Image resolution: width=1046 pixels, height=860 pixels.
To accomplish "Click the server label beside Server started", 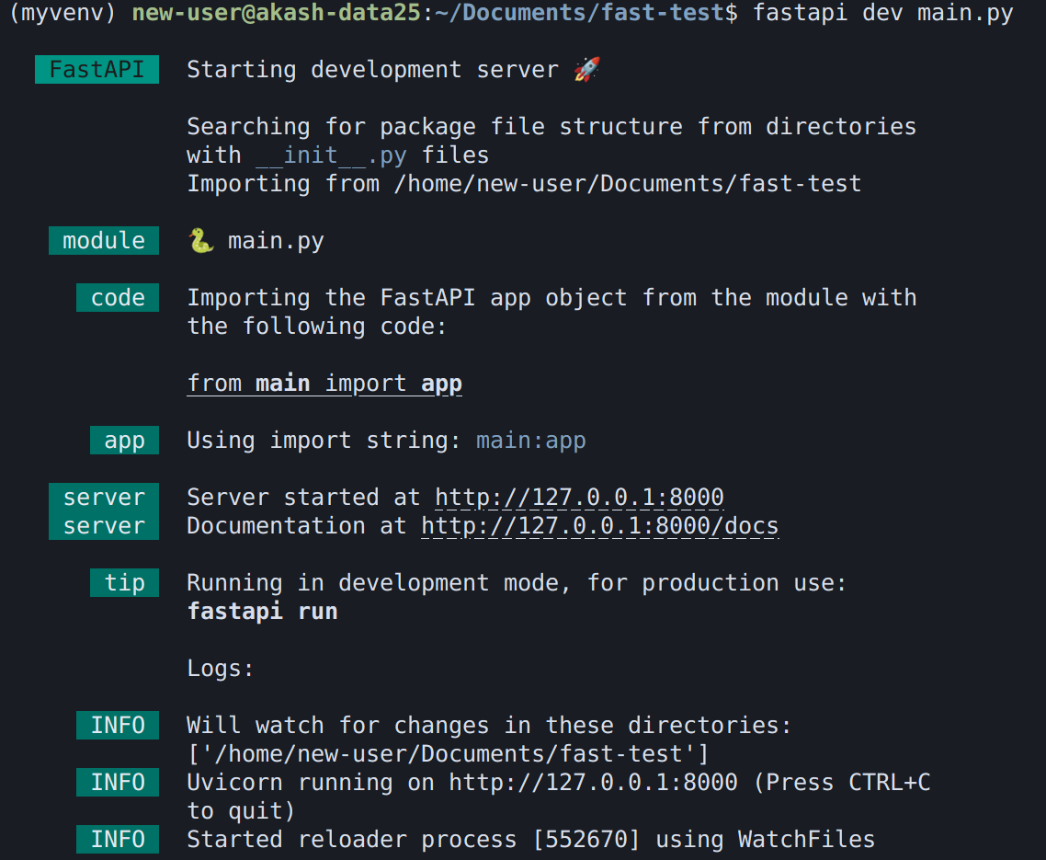I will (x=103, y=498).
